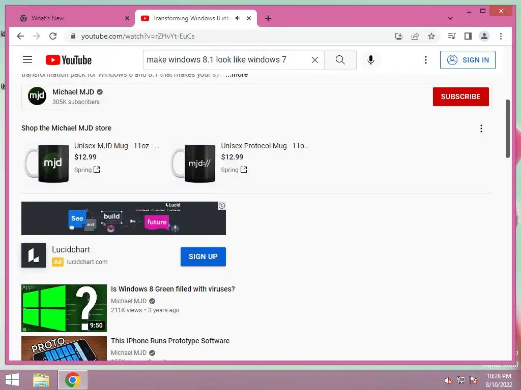Start voice search with the microphone
Screen dimensions: 521x390
(371, 60)
